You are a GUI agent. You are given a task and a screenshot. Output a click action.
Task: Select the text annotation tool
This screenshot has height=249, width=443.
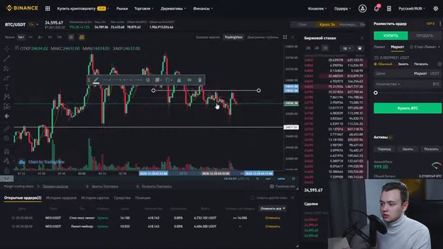coord(7,88)
